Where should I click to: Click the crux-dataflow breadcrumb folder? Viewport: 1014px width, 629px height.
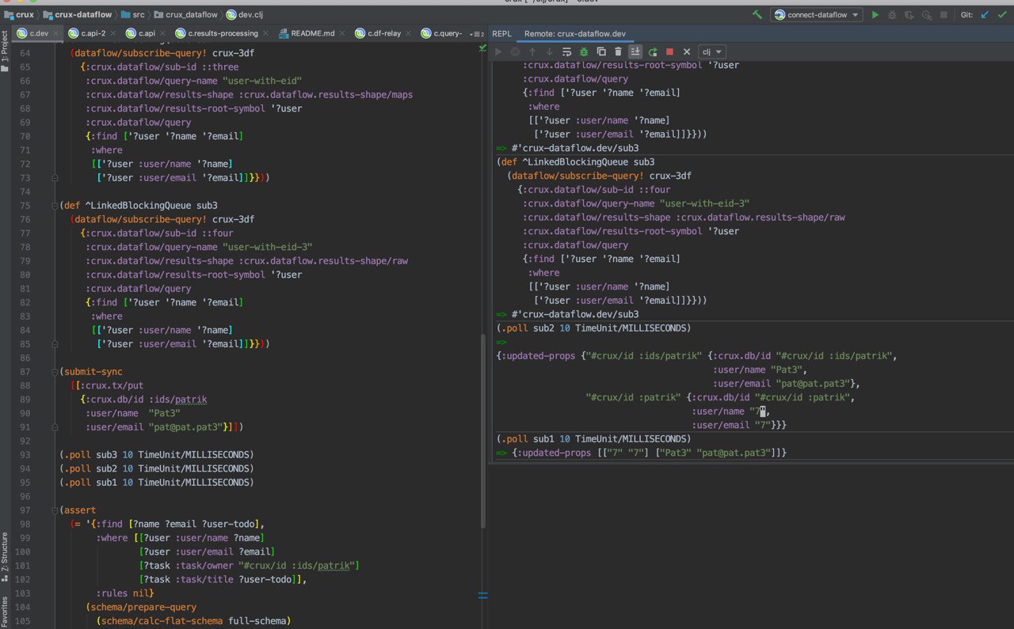click(x=78, y=14)
